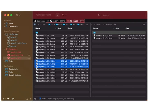Click the Beta folder breadcrumb
Image resolution: width=149 pixels, height=112 pixels.
[80, 24]
